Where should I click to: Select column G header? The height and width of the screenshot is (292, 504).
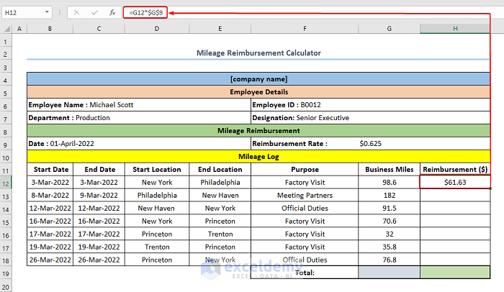(390, 29)
